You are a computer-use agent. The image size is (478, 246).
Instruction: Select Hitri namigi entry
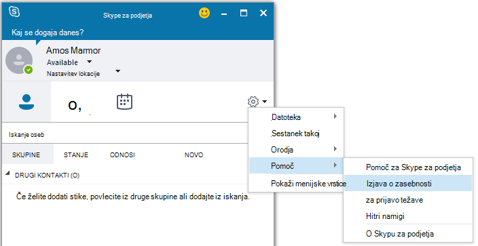(x=408, y=216)
